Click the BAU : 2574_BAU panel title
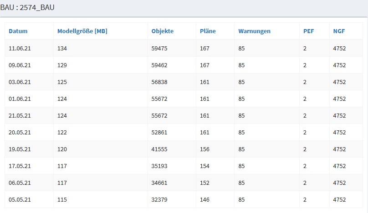Viewport: 368px width, 213px height. pos(27,8)
